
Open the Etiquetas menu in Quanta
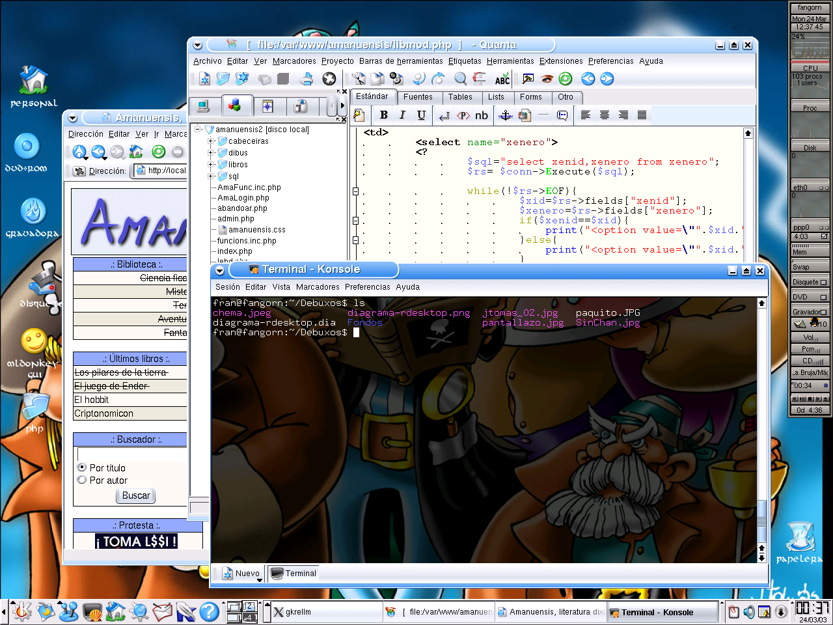465,61
